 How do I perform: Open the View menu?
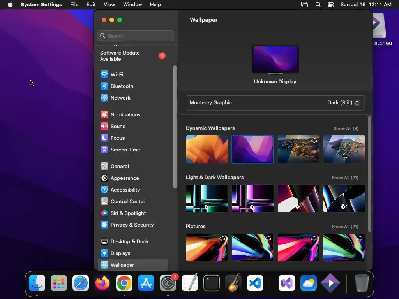pos(109,5)
